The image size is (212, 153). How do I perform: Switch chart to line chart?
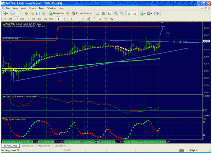[109, 13]
